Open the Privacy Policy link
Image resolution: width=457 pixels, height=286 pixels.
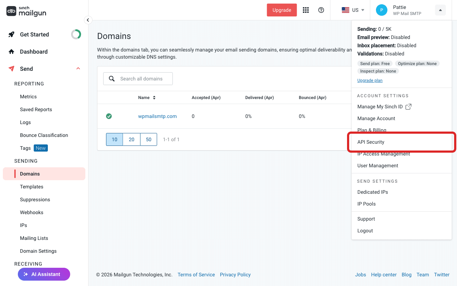click(x=235, y=275)
